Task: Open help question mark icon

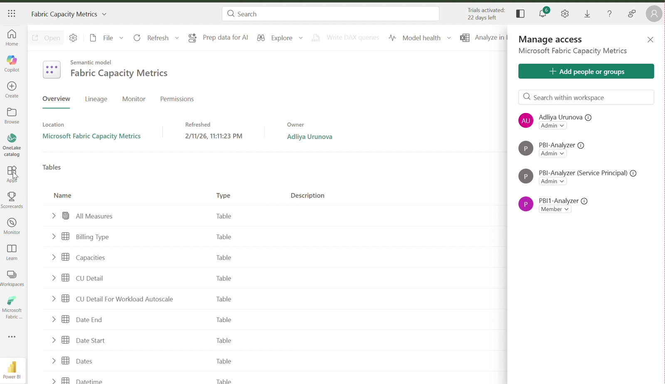Action: [609, 14]
